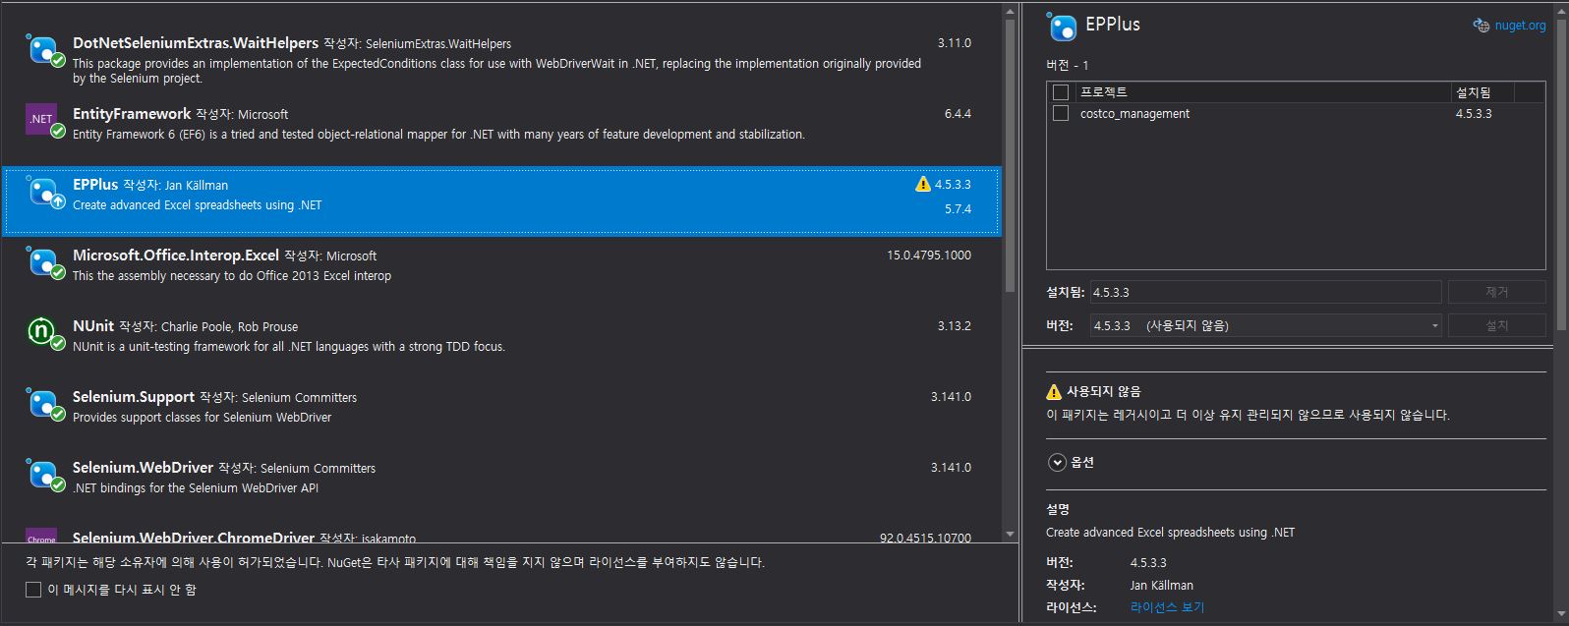Click the Selenium.Support package icon
The width and height of the screenshot is (1569, 626).
click(44, 403)
